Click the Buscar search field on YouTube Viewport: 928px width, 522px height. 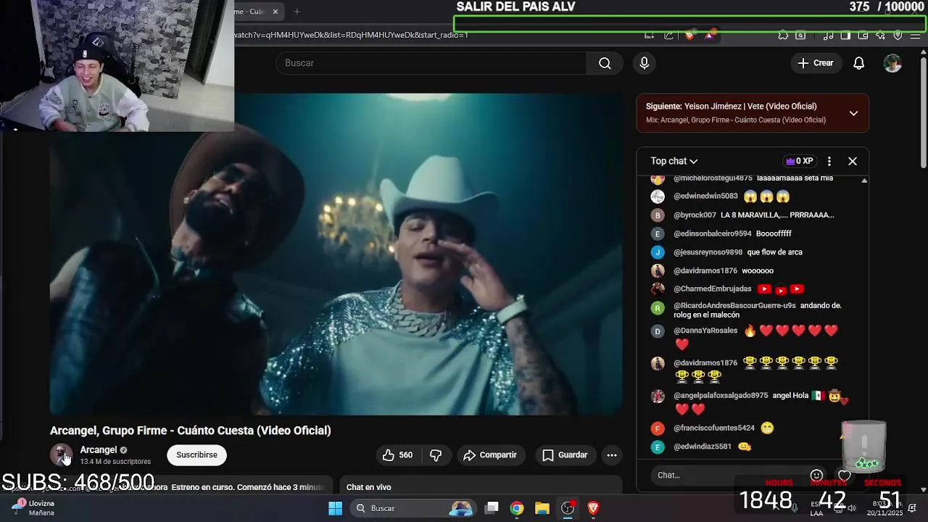pyautogui.click(x=431, y=63)
